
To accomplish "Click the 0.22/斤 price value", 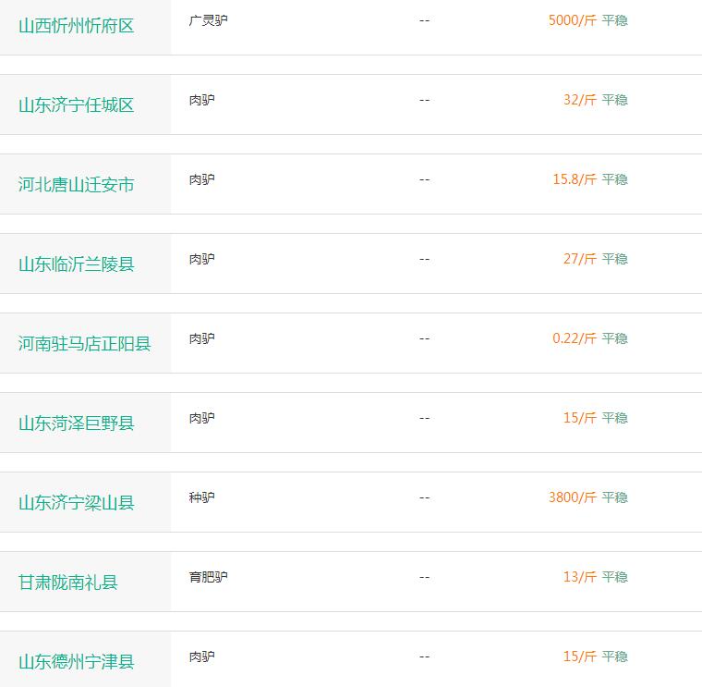I will 575,338.
